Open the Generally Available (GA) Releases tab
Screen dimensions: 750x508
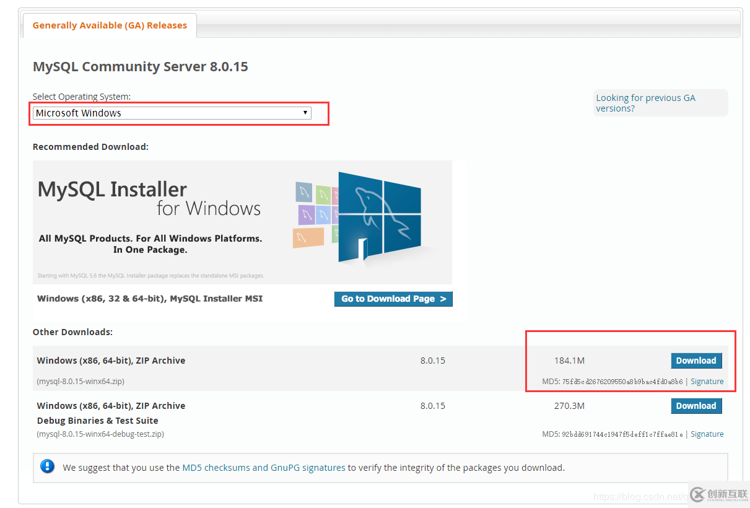coord(110,25)
